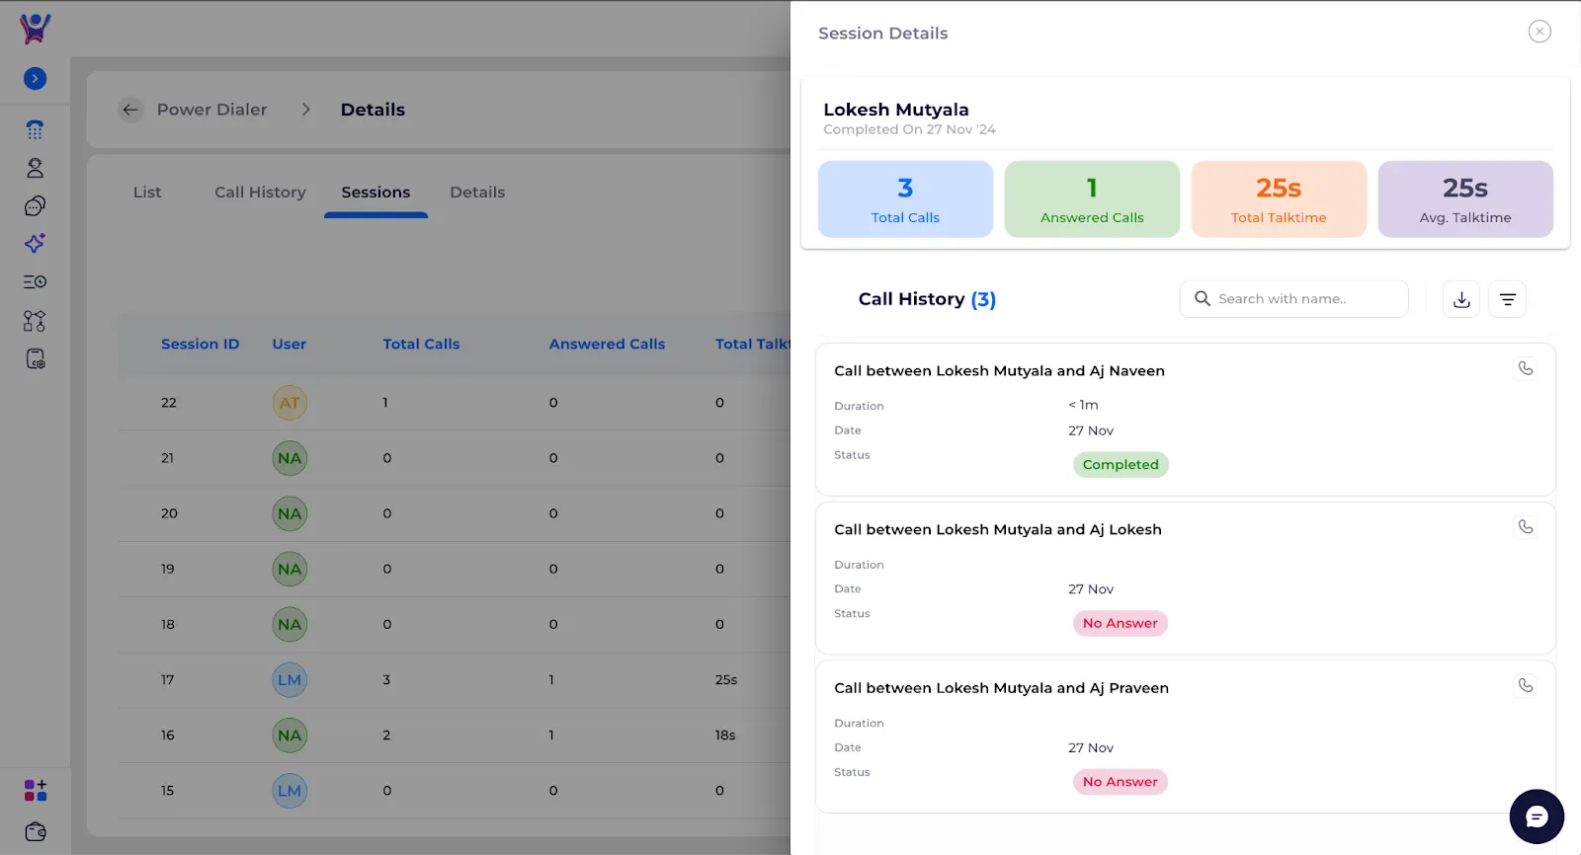Click the Call History (3) heading
The width and height of the screenshot is (1581, 855).
(x=927, y=299)
